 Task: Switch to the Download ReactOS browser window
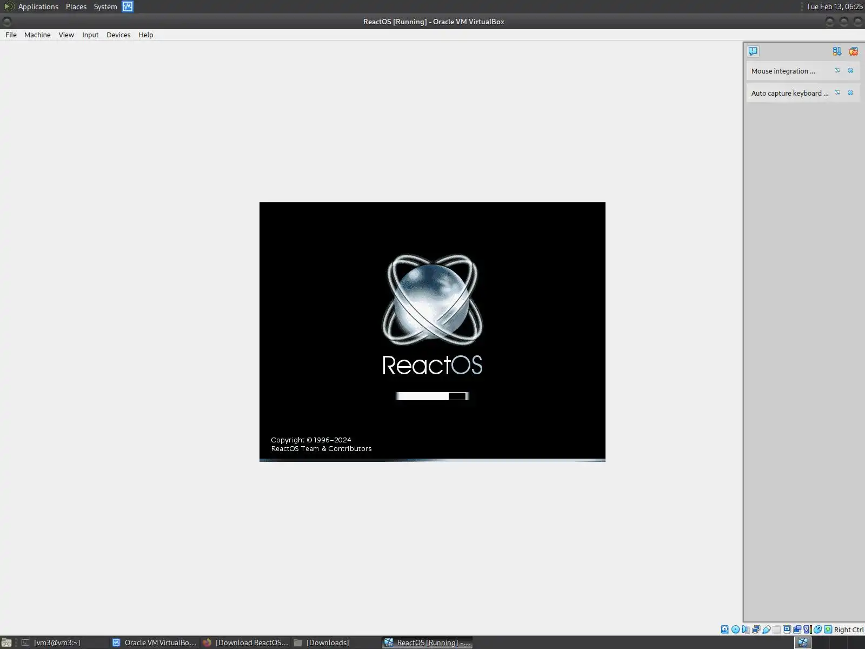click(x=245, y=643)
